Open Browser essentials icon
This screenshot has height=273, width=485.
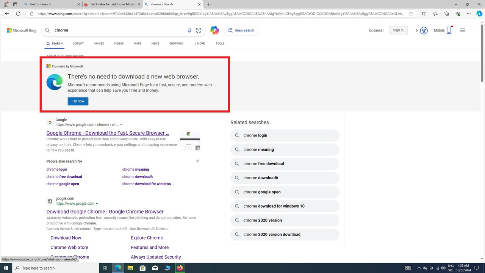click(x=458, y=14)
